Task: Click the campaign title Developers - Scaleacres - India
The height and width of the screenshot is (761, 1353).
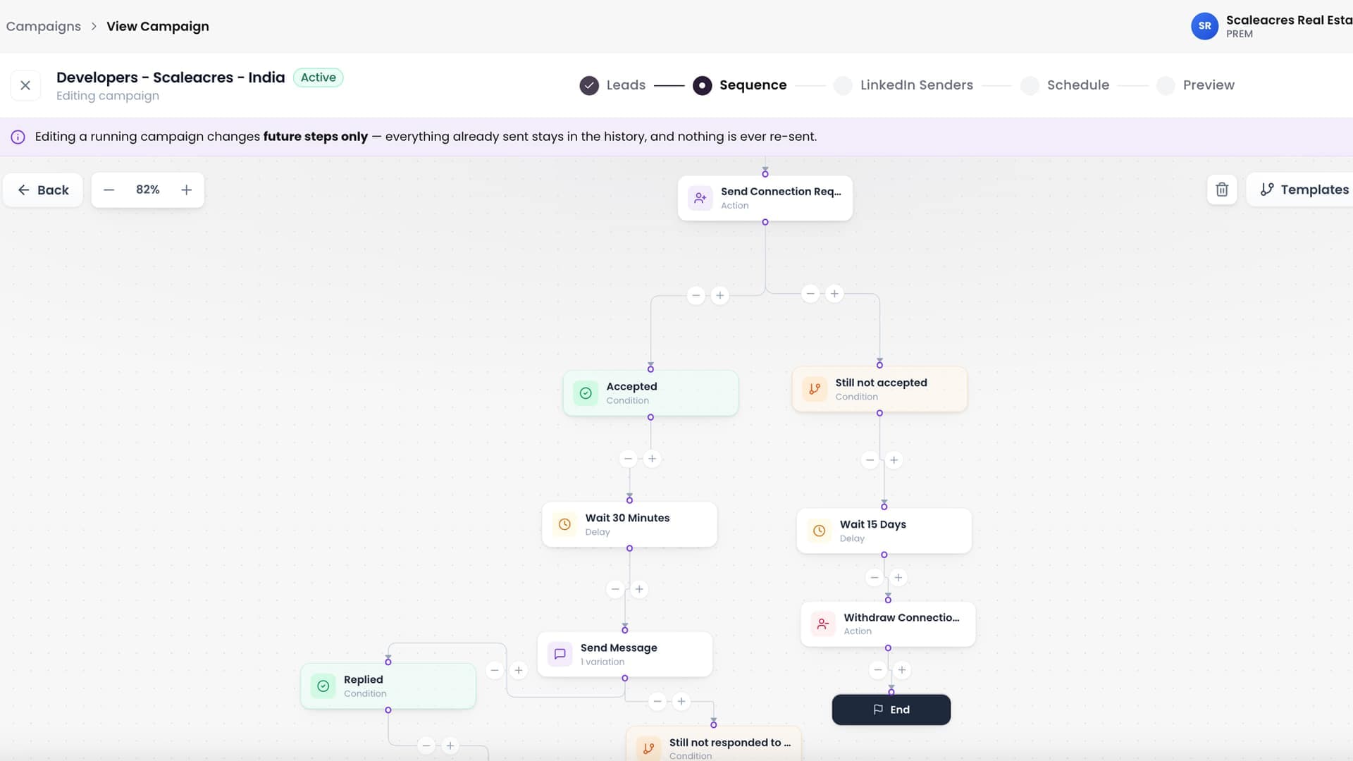Action: [171, 78]
